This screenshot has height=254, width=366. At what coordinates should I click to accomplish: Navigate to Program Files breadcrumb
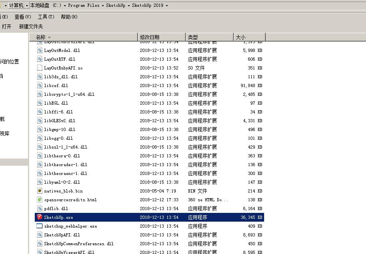[x=84, y=5]
